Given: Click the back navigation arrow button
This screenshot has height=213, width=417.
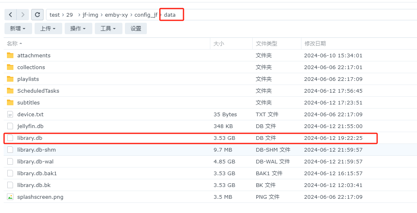Looking at the screenshot, I should (x=11, y=15).
